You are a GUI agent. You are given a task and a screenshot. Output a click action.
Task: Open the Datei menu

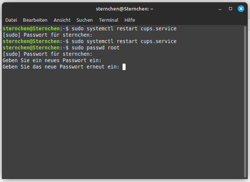[11, 20]
